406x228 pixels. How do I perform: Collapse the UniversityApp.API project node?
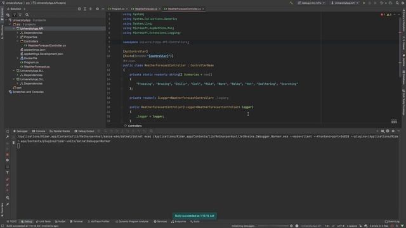(14, 28)
